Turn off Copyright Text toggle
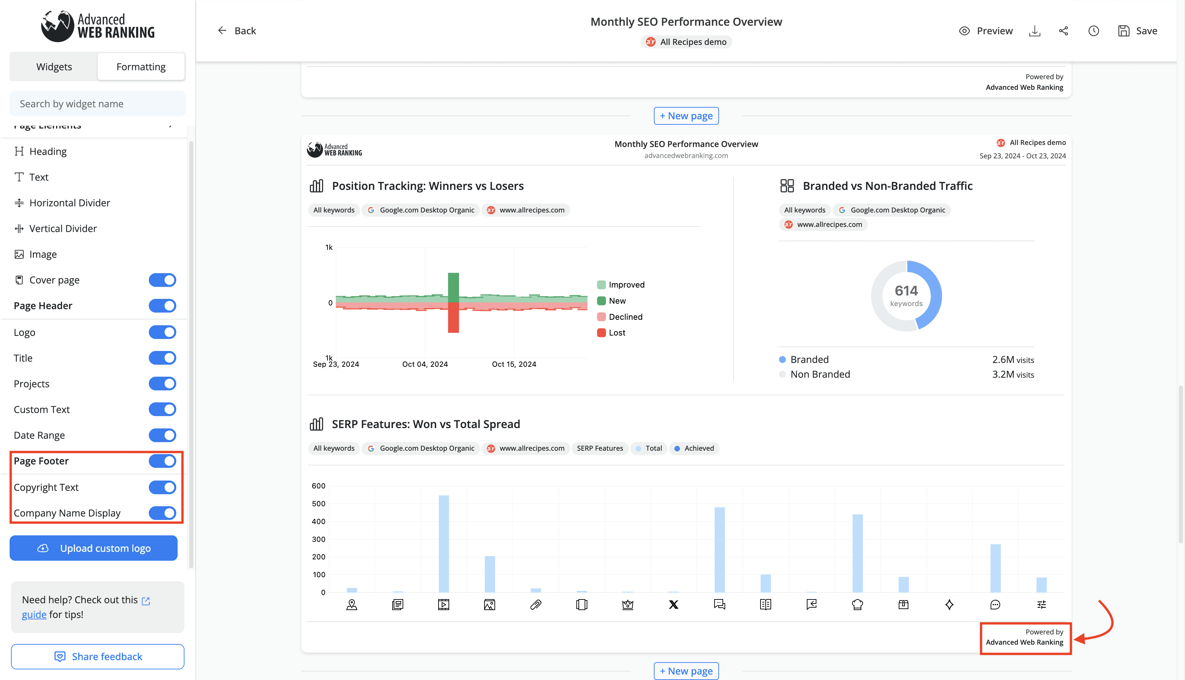This screenshot has height=680, width=1185. (x=162, y=487)
